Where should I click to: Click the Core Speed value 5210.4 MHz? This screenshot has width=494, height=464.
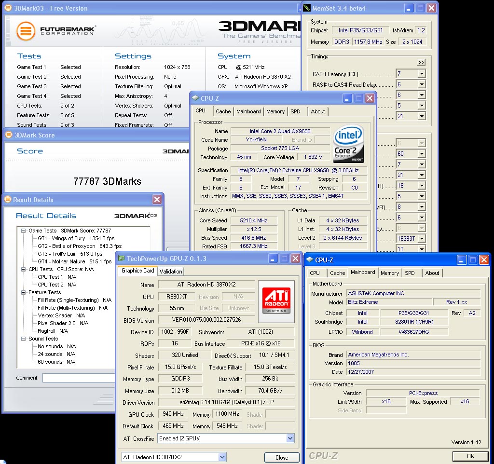tap(254, 220)
